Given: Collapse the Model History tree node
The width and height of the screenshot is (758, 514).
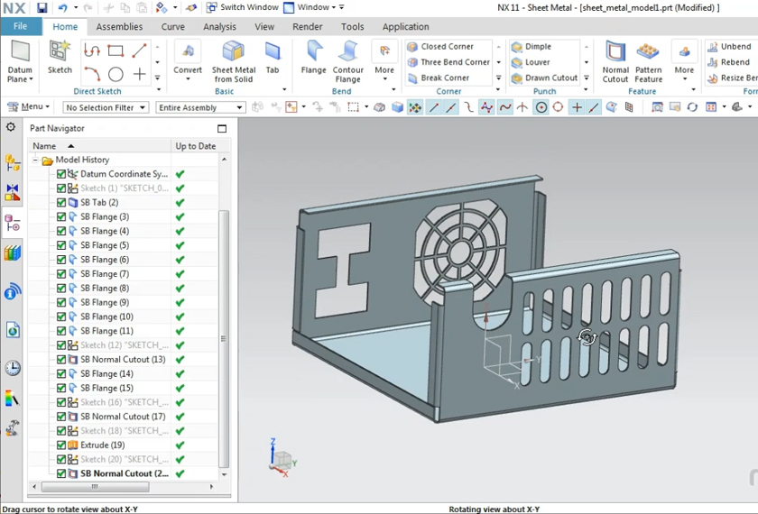Looking at the screenshot, I should (36, 160).
